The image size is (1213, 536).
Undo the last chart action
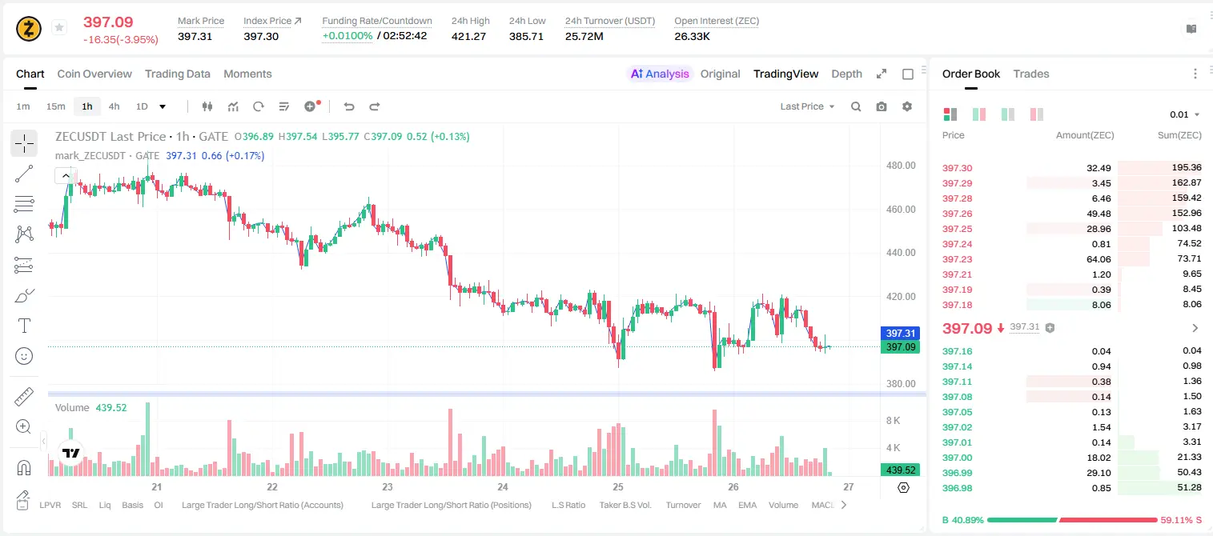point(349,106)
